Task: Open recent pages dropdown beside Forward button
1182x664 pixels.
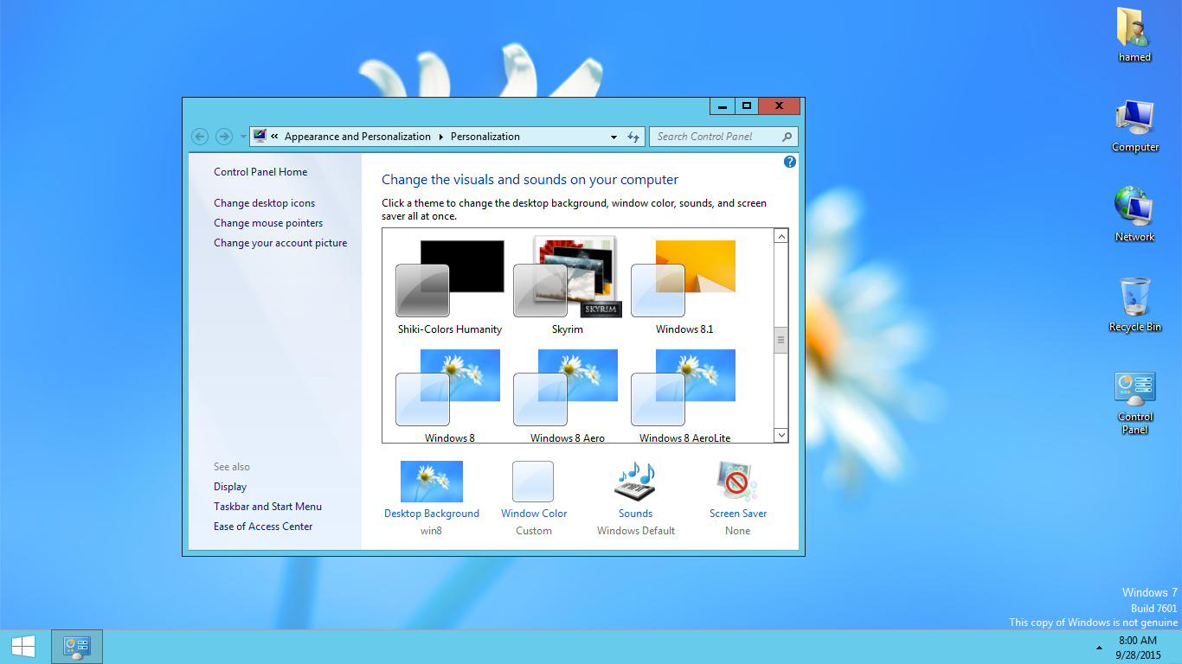Action: (x=243, y=137)
